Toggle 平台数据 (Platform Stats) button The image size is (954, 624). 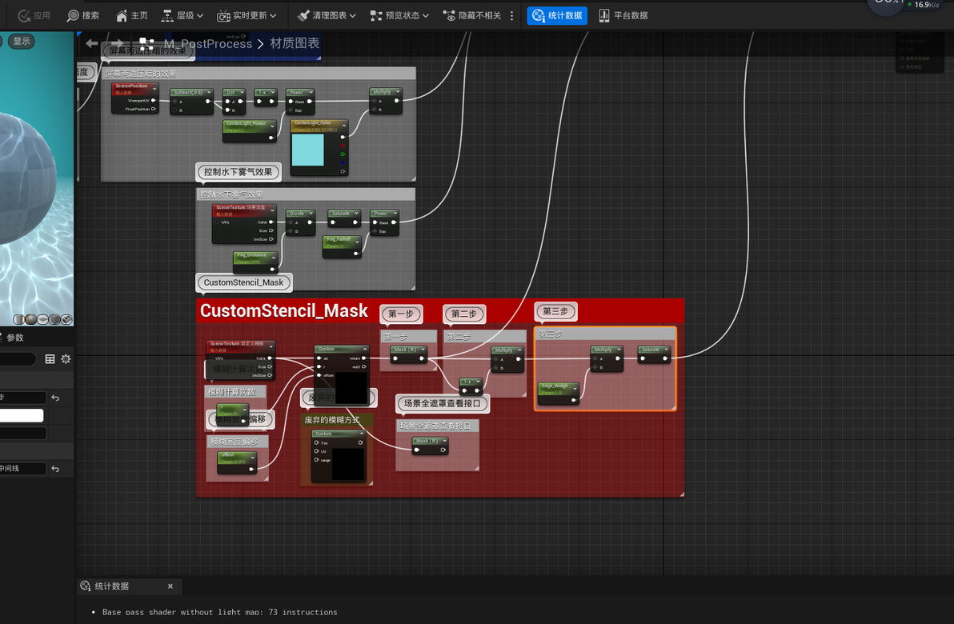(x=623, y=15)
